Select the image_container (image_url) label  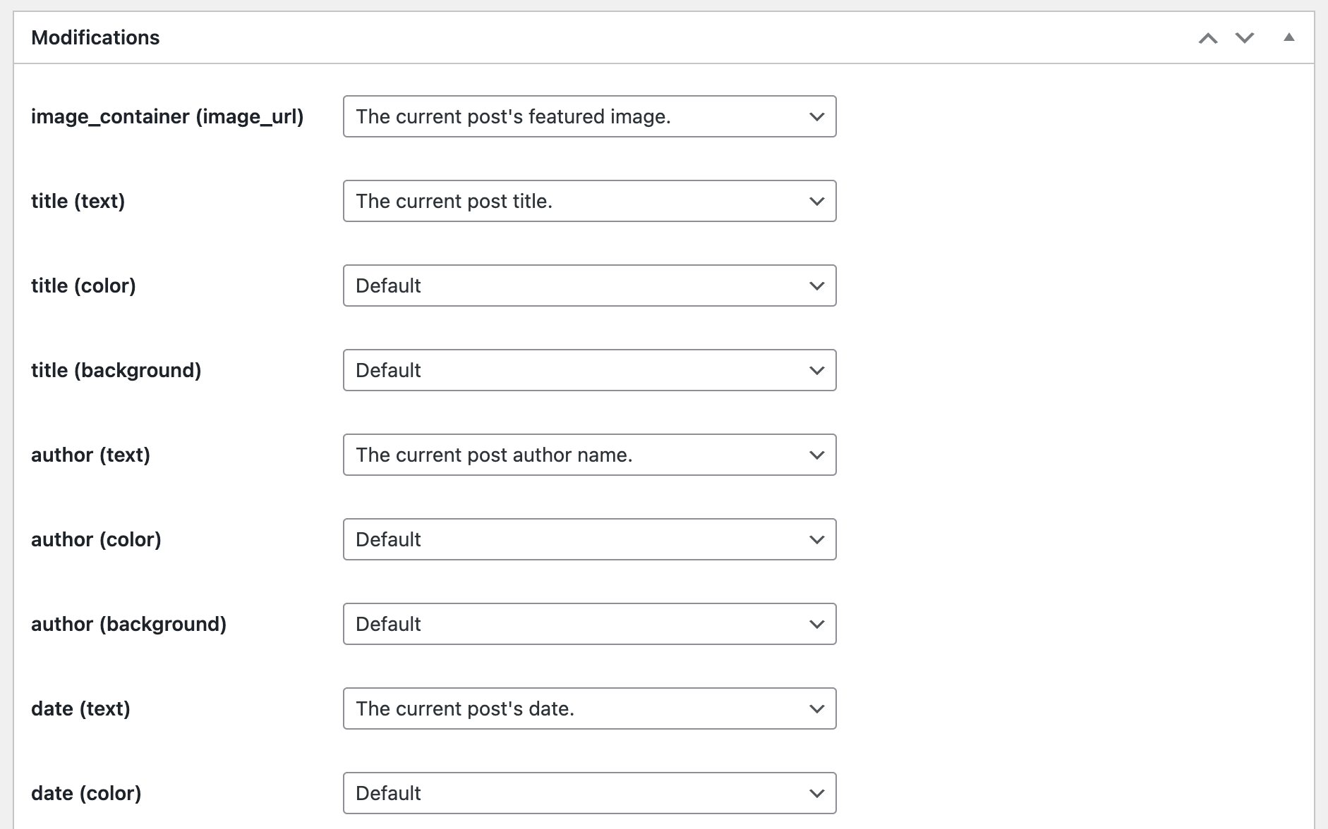(169, 116)
